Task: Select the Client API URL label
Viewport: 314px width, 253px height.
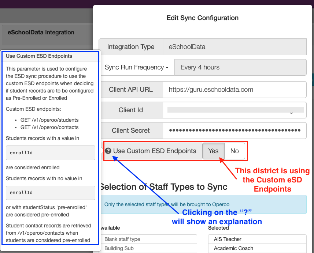Action: 131,90
